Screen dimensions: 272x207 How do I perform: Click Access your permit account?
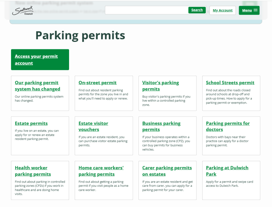point(36,60)
